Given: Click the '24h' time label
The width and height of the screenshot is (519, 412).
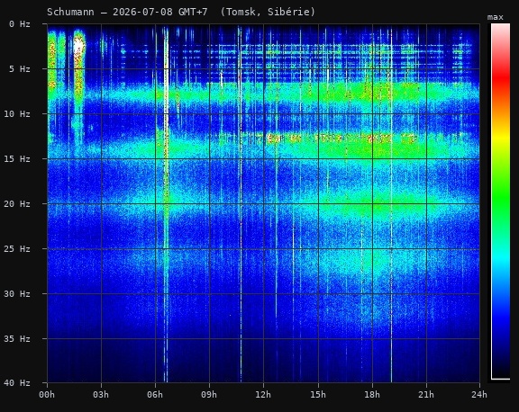Looking at the screenshot, I should (479, 395).
